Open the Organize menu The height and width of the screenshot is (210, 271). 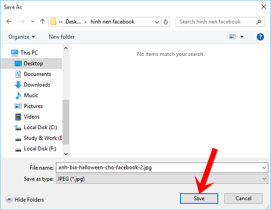click(22, 37)
